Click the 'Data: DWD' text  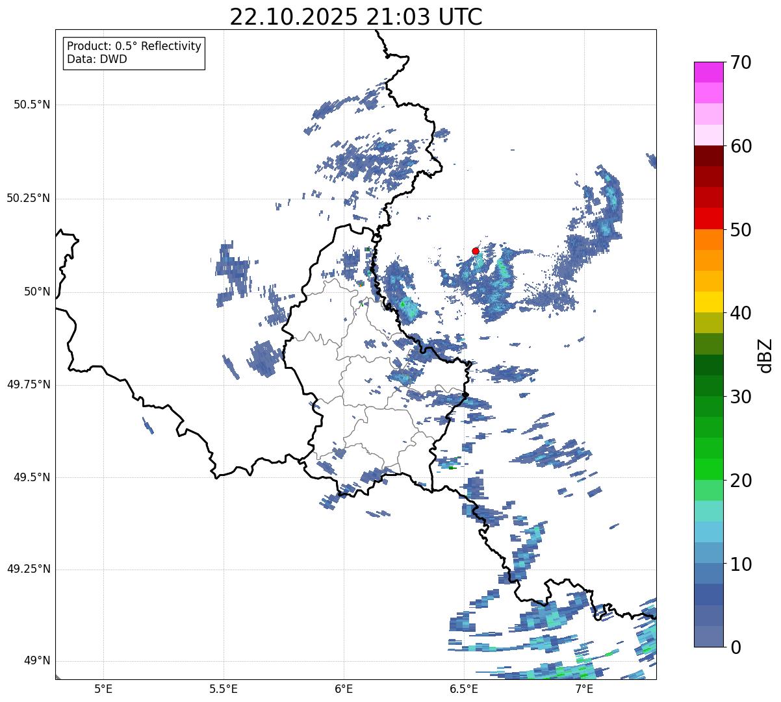[97, 59]
